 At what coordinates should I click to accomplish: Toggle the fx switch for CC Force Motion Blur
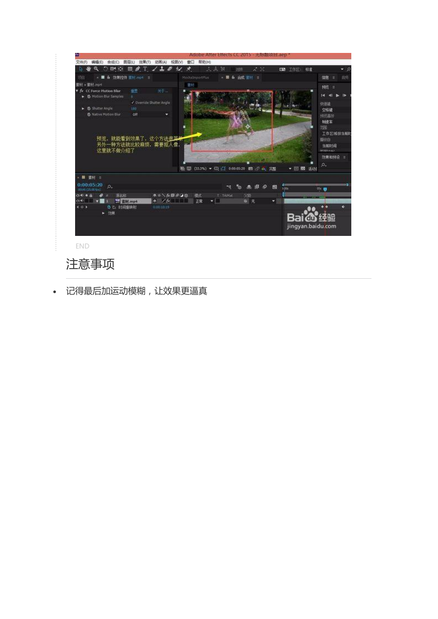pyautogui.click(x=81, y=91)
